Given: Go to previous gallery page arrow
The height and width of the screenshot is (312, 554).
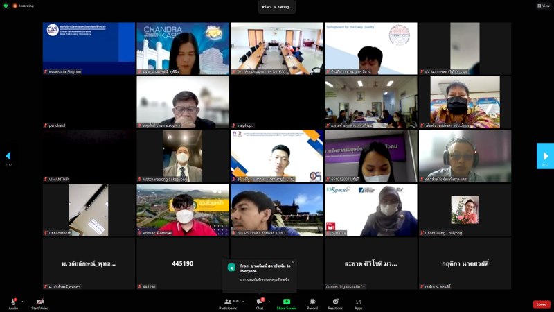Looking at the screenshot, I should 8,156.
